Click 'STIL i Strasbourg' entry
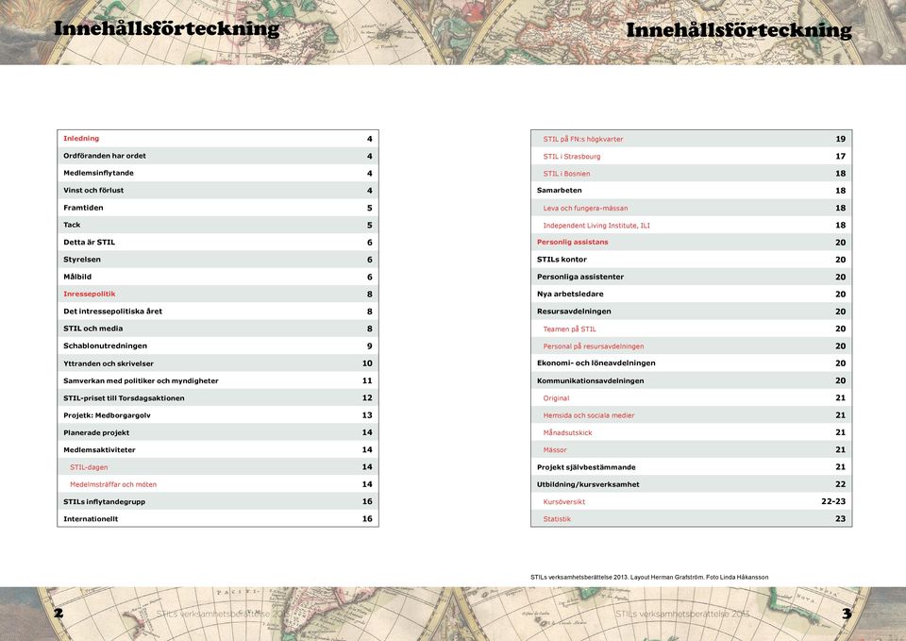This screenshot has width=906, height=641. coord(692,157)
